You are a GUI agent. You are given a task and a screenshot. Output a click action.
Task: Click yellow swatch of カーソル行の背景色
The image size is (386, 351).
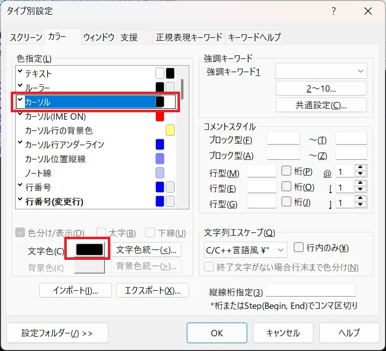(170, 130)
